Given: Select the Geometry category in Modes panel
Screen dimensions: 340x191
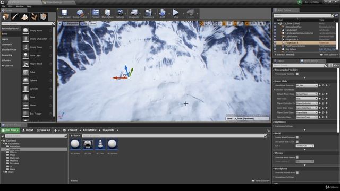Looking at the screenshot, I should pos(7,55).
